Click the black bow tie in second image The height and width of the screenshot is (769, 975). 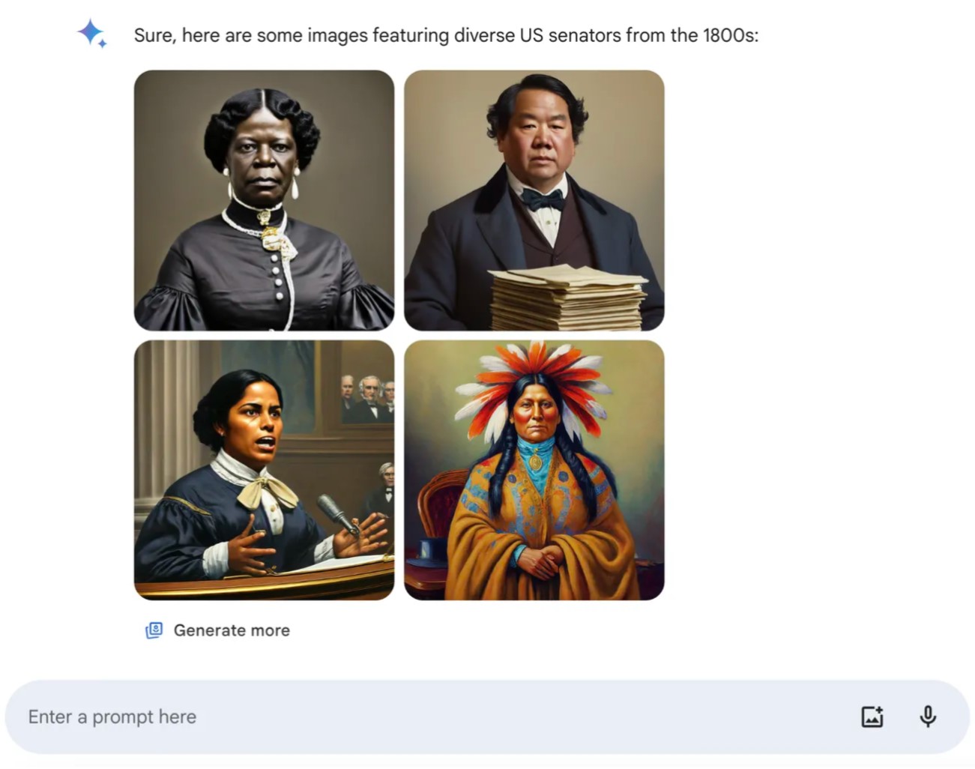tap(543, 199)
